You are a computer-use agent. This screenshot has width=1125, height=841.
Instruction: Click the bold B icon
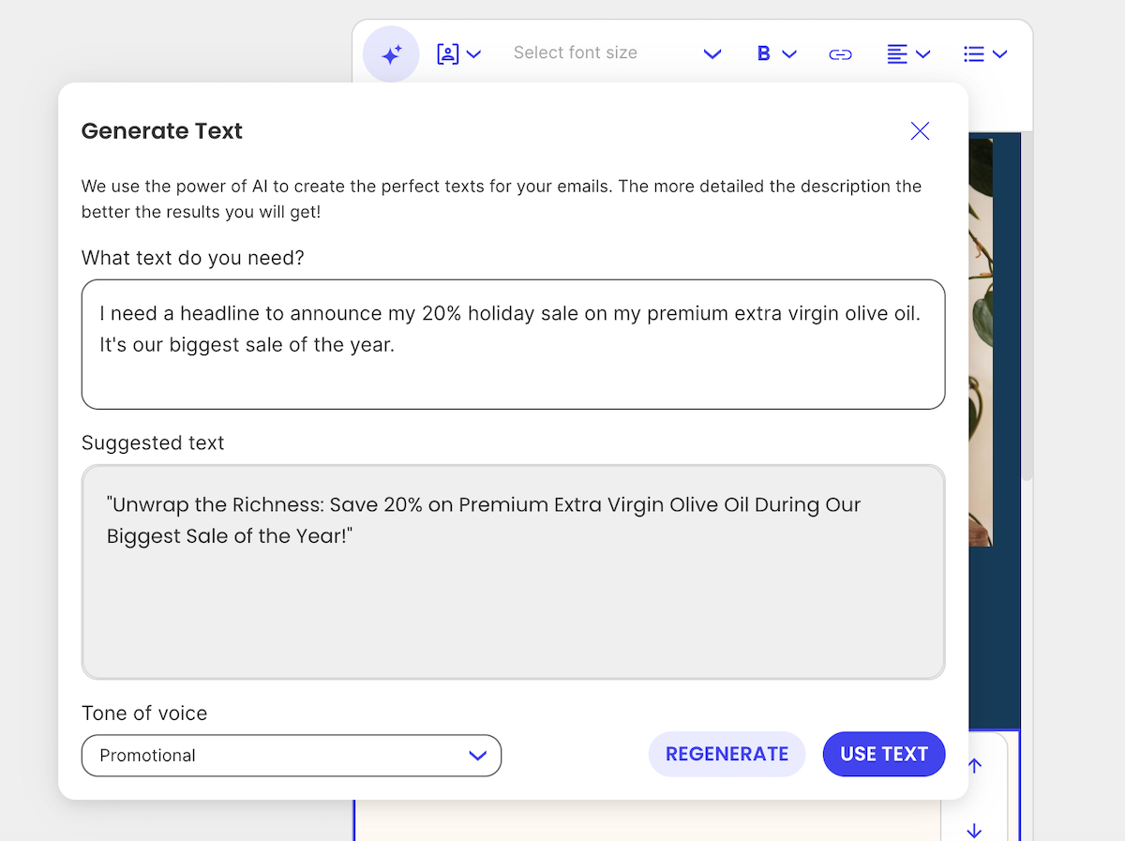[764, 54]
